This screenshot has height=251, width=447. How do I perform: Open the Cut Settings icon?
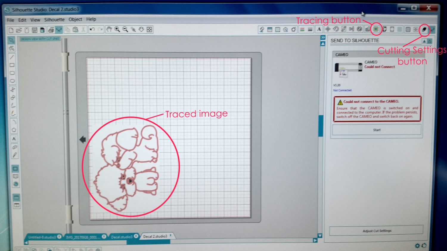pyautogui.click(x=424, y=29)
